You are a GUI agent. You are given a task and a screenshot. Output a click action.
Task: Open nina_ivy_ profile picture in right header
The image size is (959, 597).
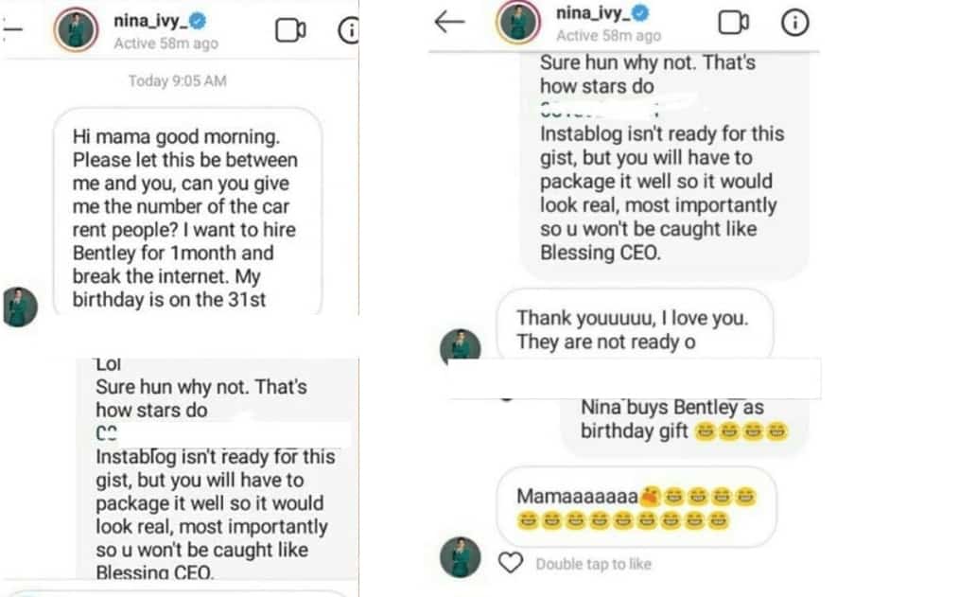pos(517,23)
